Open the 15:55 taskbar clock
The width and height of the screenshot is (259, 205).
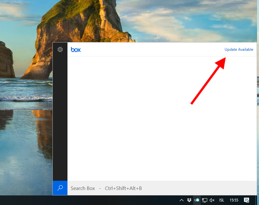pyautogui.click(x=234, y=200)
